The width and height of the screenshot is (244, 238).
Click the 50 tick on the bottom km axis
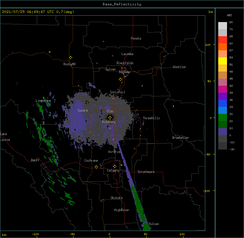pos(145,234)
